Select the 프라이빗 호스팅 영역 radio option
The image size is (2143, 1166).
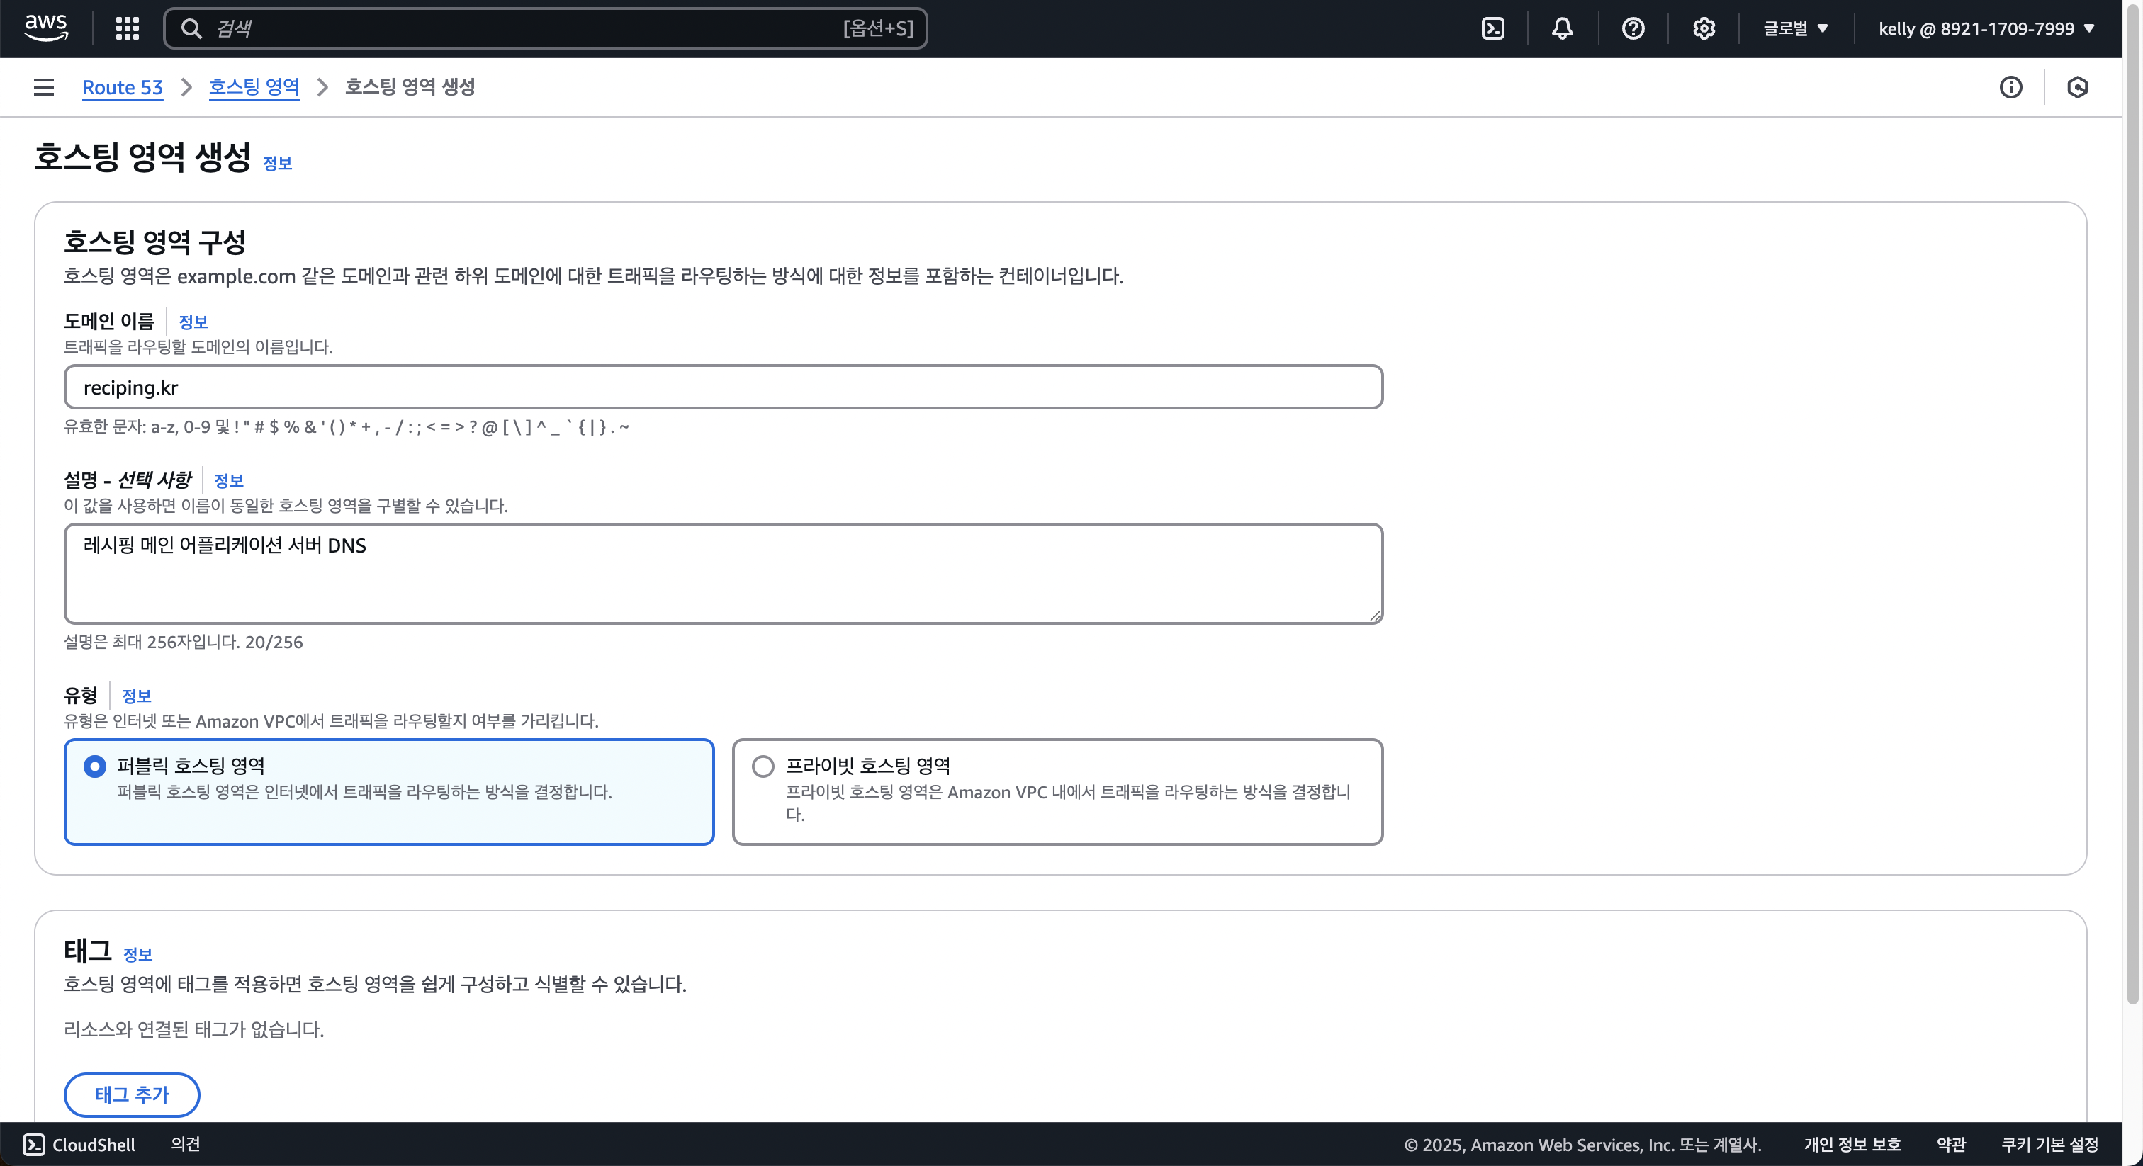click(x=763, y=766)
